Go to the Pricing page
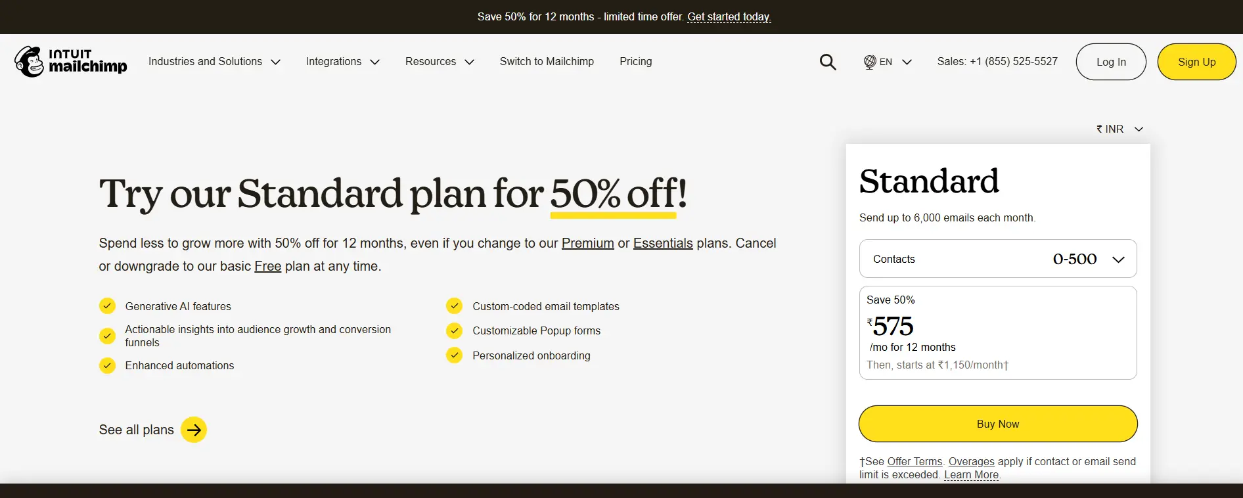The width and height of the screenshot is (1243, 498). [635, 62]
